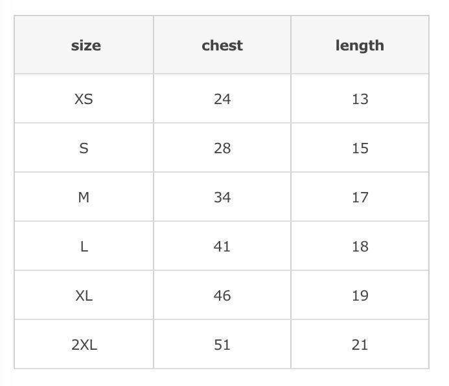Select the S size cell
449x386 pixels.
pos(84,148)
